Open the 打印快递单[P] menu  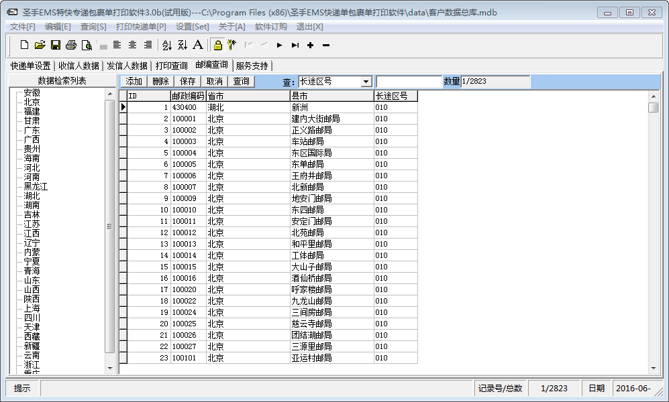141,27
